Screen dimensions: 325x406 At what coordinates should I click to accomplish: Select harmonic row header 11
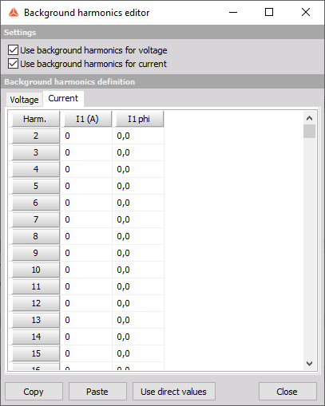pyautogui.click(x=36, y=286)
